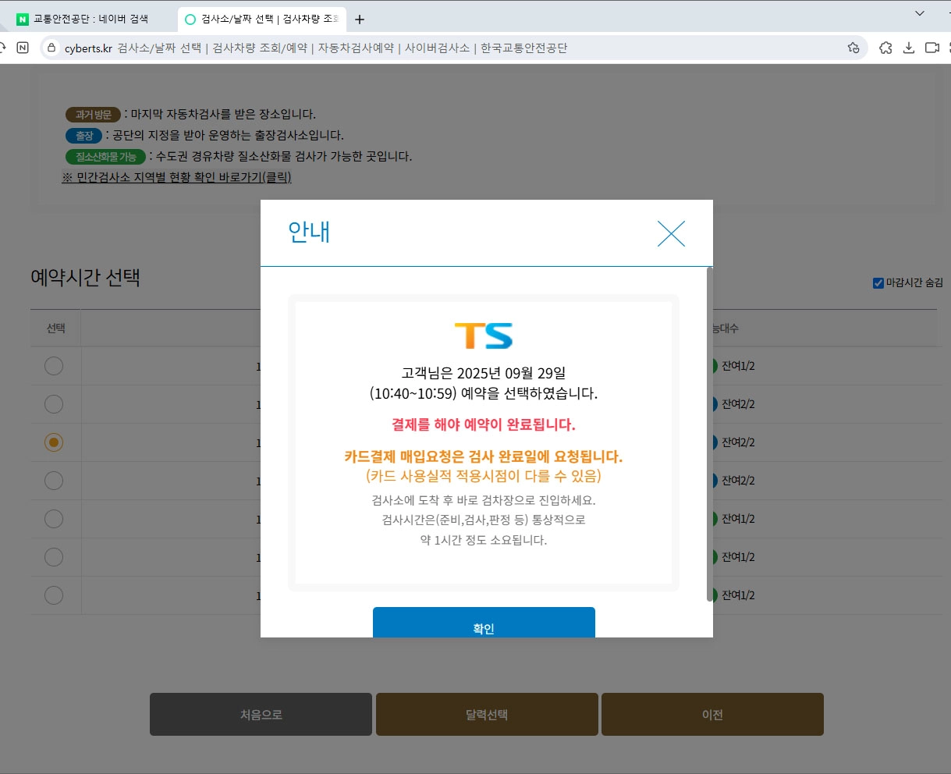
Task: Uncheck the 마감시간 숨김 checkbox
Action: pyautogui.click(x=878, y=282)
